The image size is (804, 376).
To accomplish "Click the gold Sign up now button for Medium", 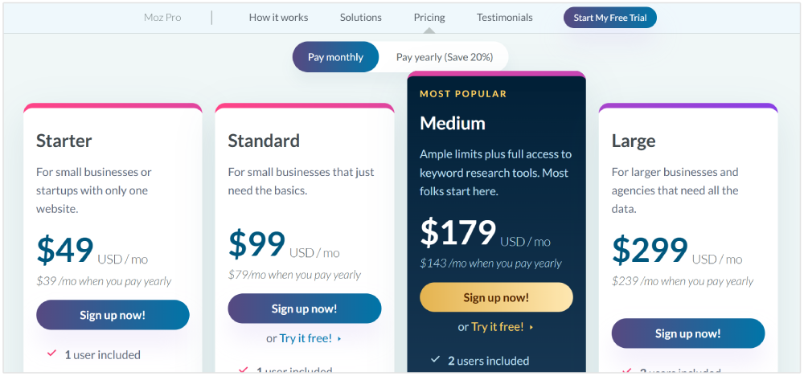I will pos(496,297).
